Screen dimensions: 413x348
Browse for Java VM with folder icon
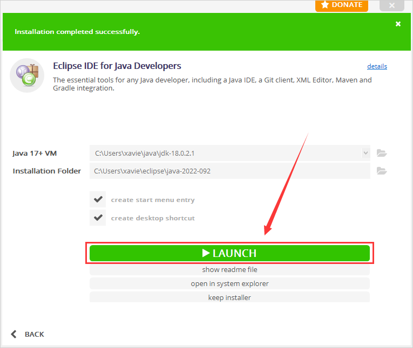tap(382, 153)
